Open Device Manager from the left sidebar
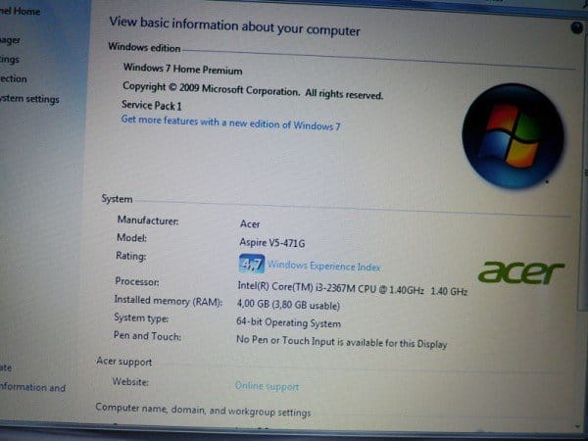The height and width of the screenshot is (441, 588). [12, 40]
